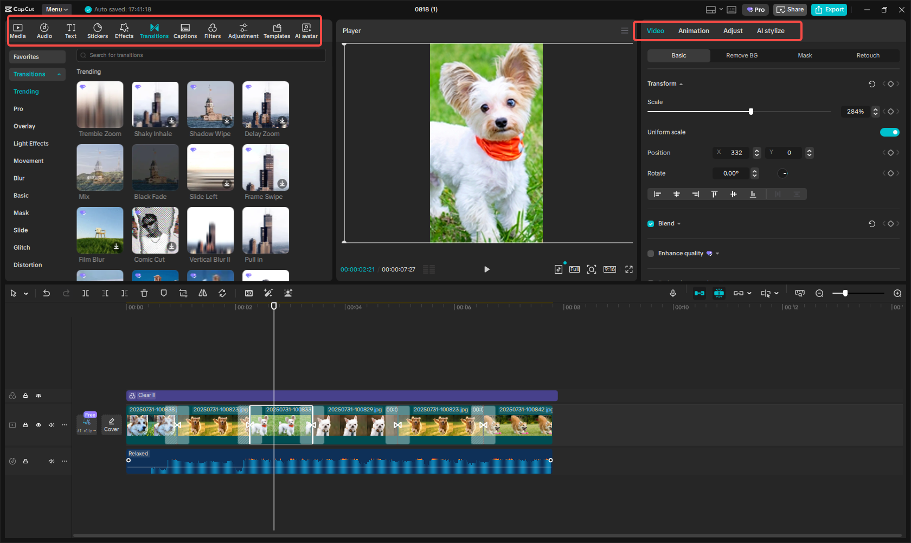
Task: Click the Share button
Action: coord(790,9)
